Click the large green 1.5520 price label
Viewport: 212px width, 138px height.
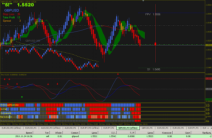coord(25,5)
